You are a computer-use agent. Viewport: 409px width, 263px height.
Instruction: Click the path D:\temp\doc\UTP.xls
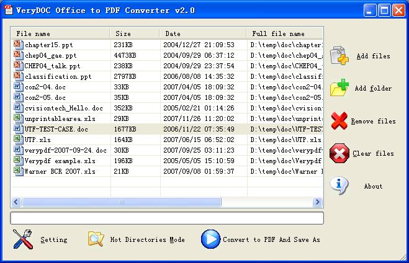(285, 140)
